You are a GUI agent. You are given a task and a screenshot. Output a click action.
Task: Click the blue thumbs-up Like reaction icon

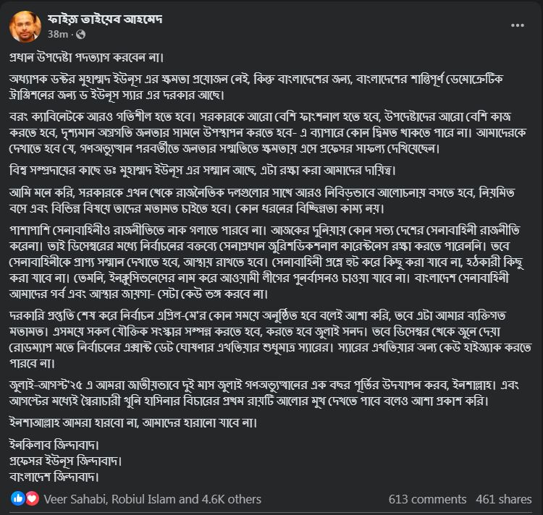click(x=17, y=498)
